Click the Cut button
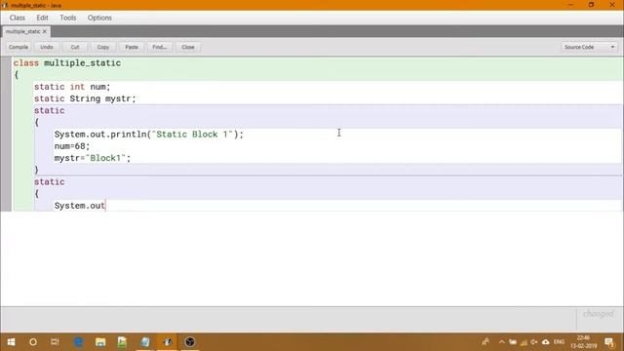Viewport: 624px width, 351px height. 75,47
